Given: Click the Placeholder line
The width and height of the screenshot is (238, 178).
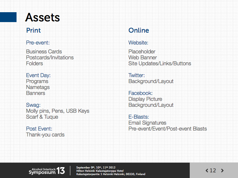Looking at the screenshot, I should (x=142, y=52).
